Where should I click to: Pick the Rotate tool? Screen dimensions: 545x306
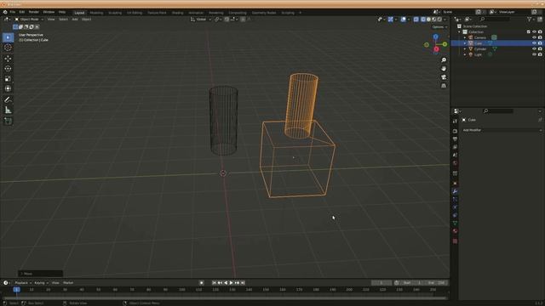pos(8,69)
